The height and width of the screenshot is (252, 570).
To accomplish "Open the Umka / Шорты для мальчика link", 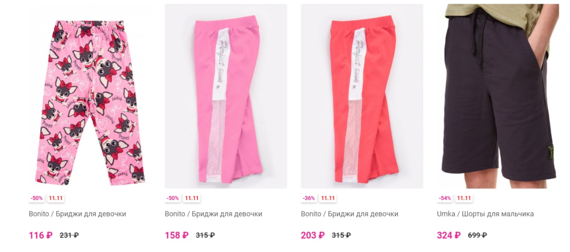I will pyautogui.click(x=485, y=214).
